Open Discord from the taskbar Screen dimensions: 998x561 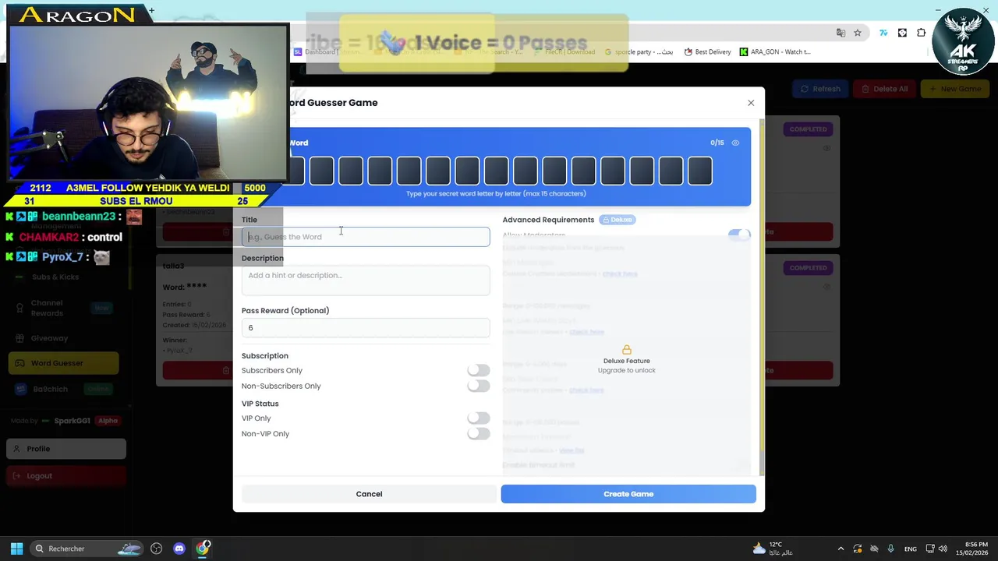pos(179,549)
